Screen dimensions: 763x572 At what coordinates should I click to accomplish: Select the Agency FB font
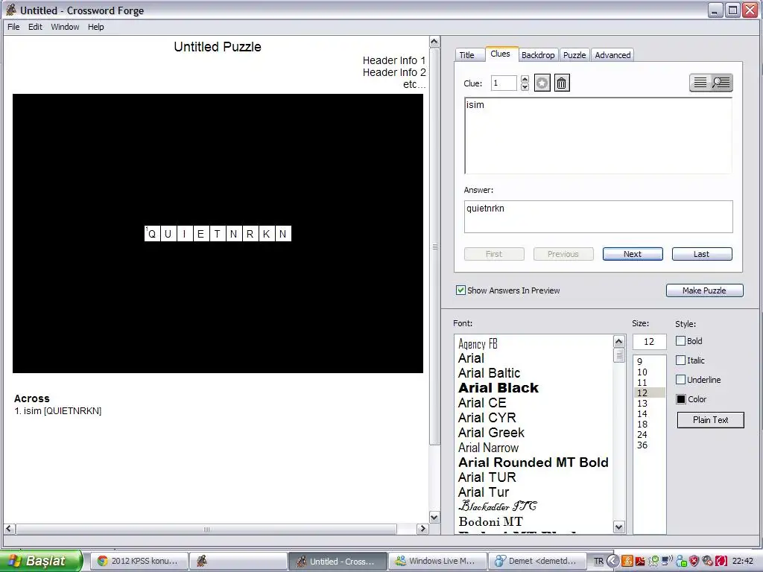point(478,344)
